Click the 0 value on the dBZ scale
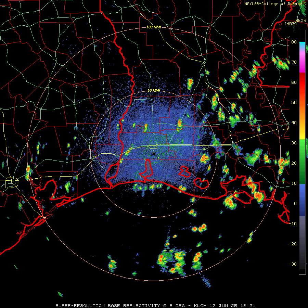The height and width of the screenshot is (308, 308). click(x=295, y=204)
